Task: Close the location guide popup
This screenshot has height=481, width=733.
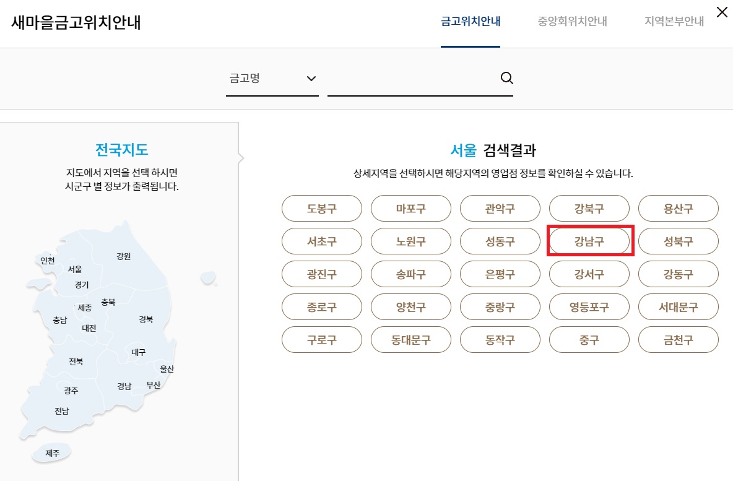Action: pos(722,12)
